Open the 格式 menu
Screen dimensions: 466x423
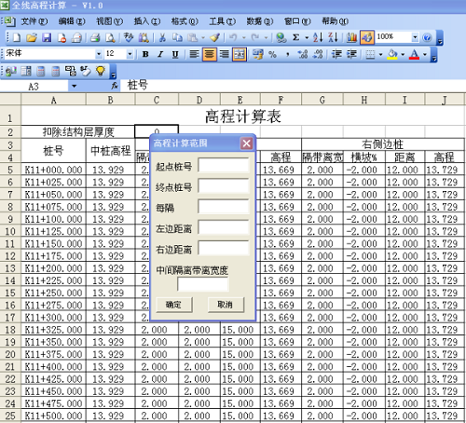(185, 21)
